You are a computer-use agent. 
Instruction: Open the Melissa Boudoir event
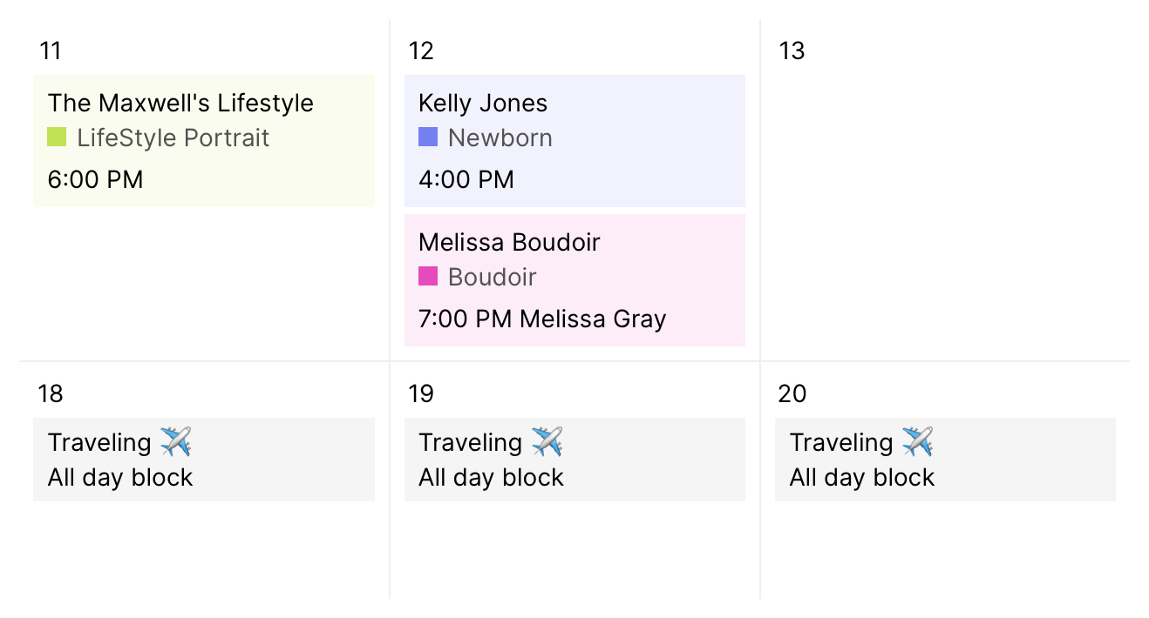click(x=574, y=279)
